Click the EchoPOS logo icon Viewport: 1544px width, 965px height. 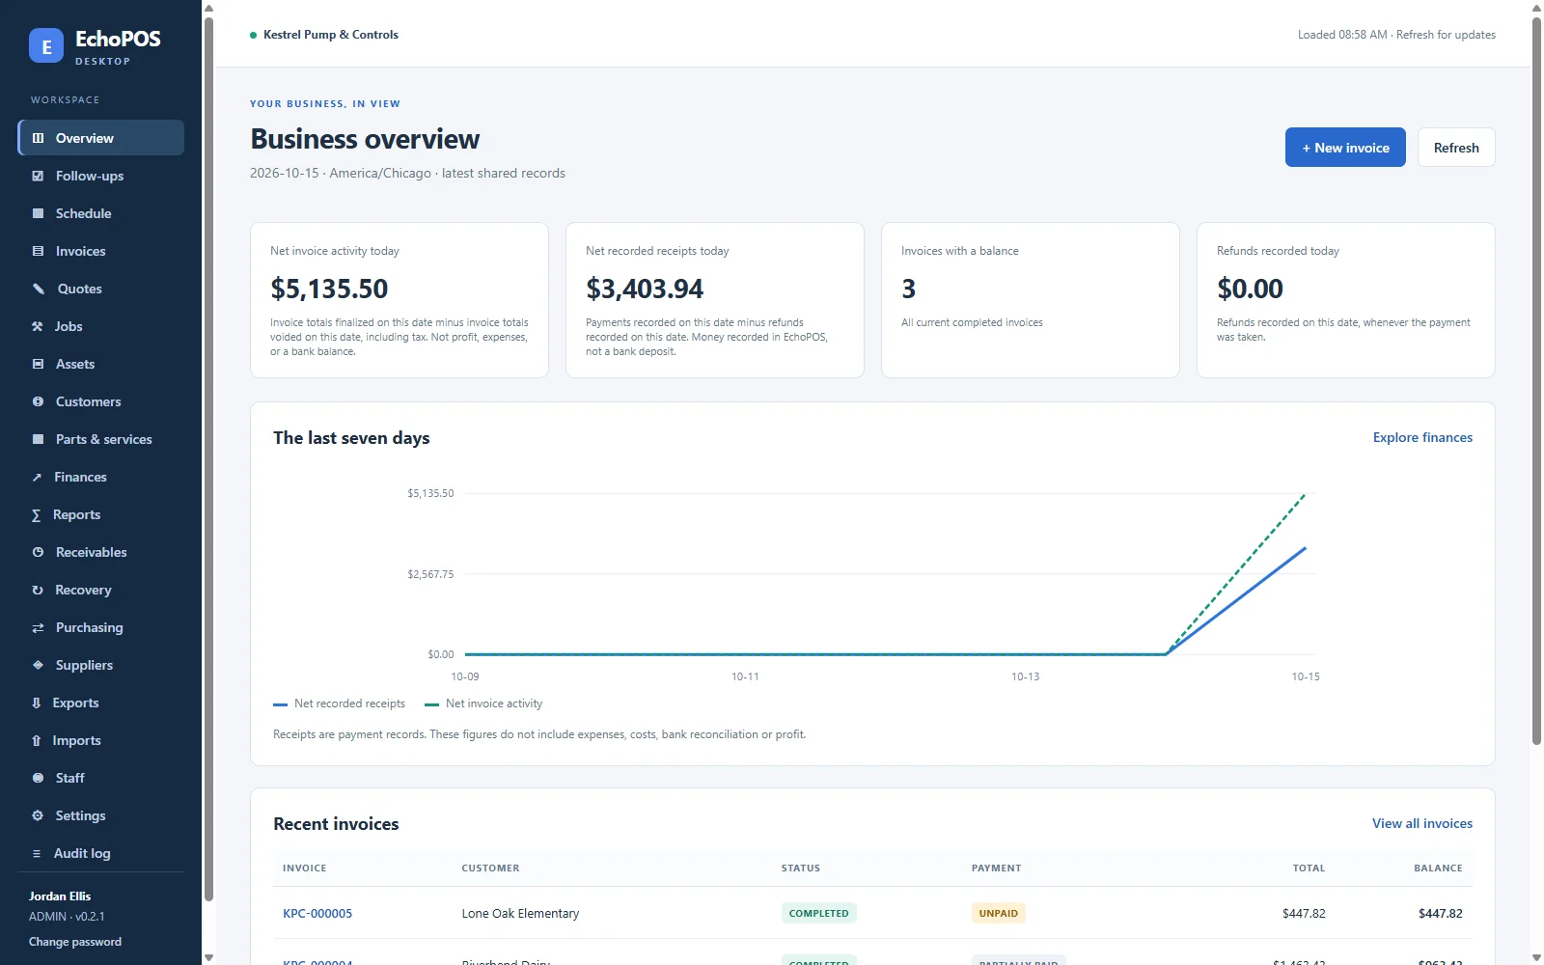tap(46, 45)
